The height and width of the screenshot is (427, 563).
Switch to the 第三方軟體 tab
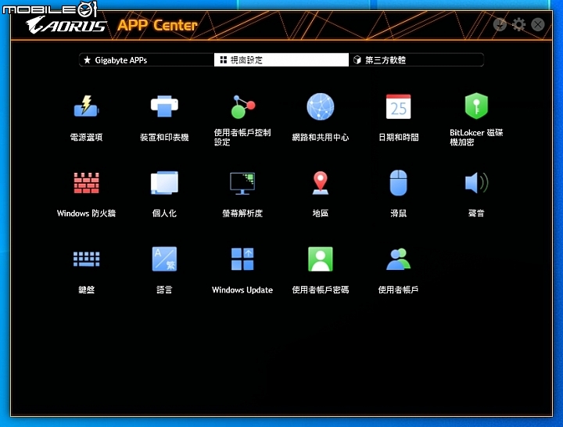416,60
